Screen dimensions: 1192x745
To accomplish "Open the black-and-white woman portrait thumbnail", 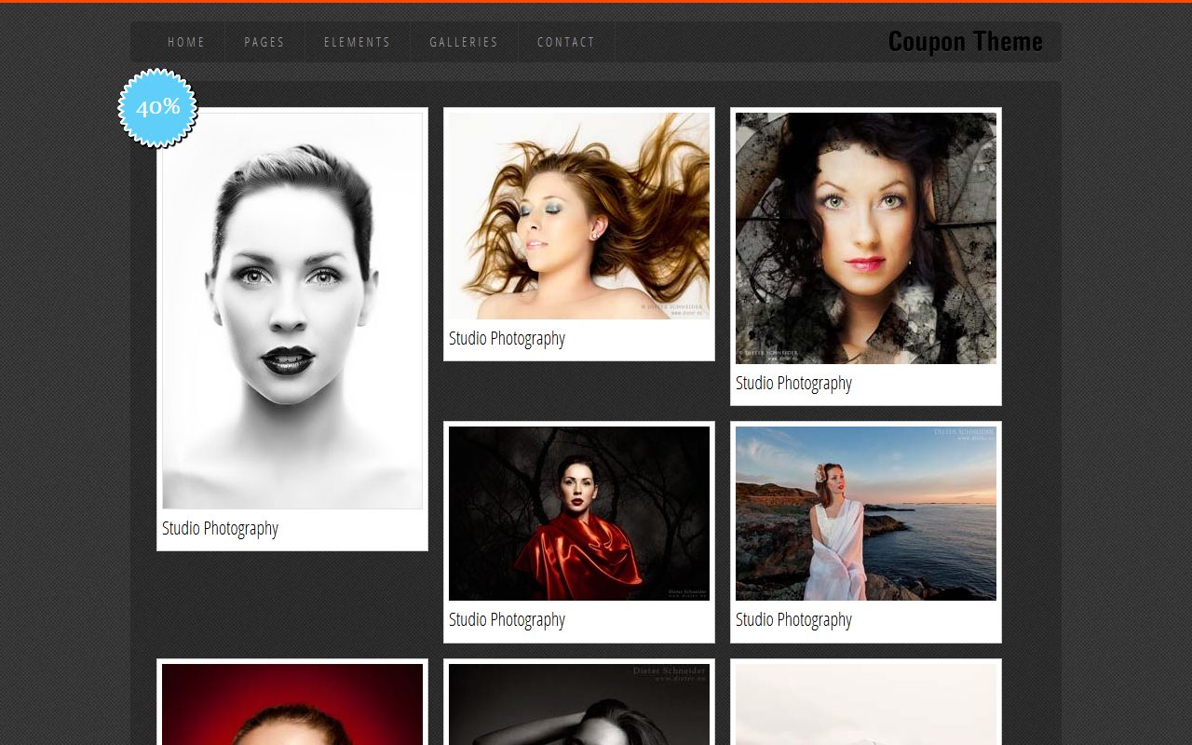I will click(292, 311).
